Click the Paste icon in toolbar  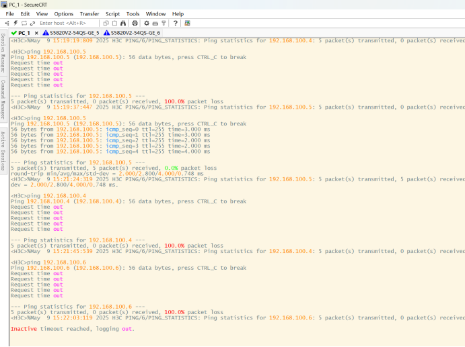tap(114, 23)
